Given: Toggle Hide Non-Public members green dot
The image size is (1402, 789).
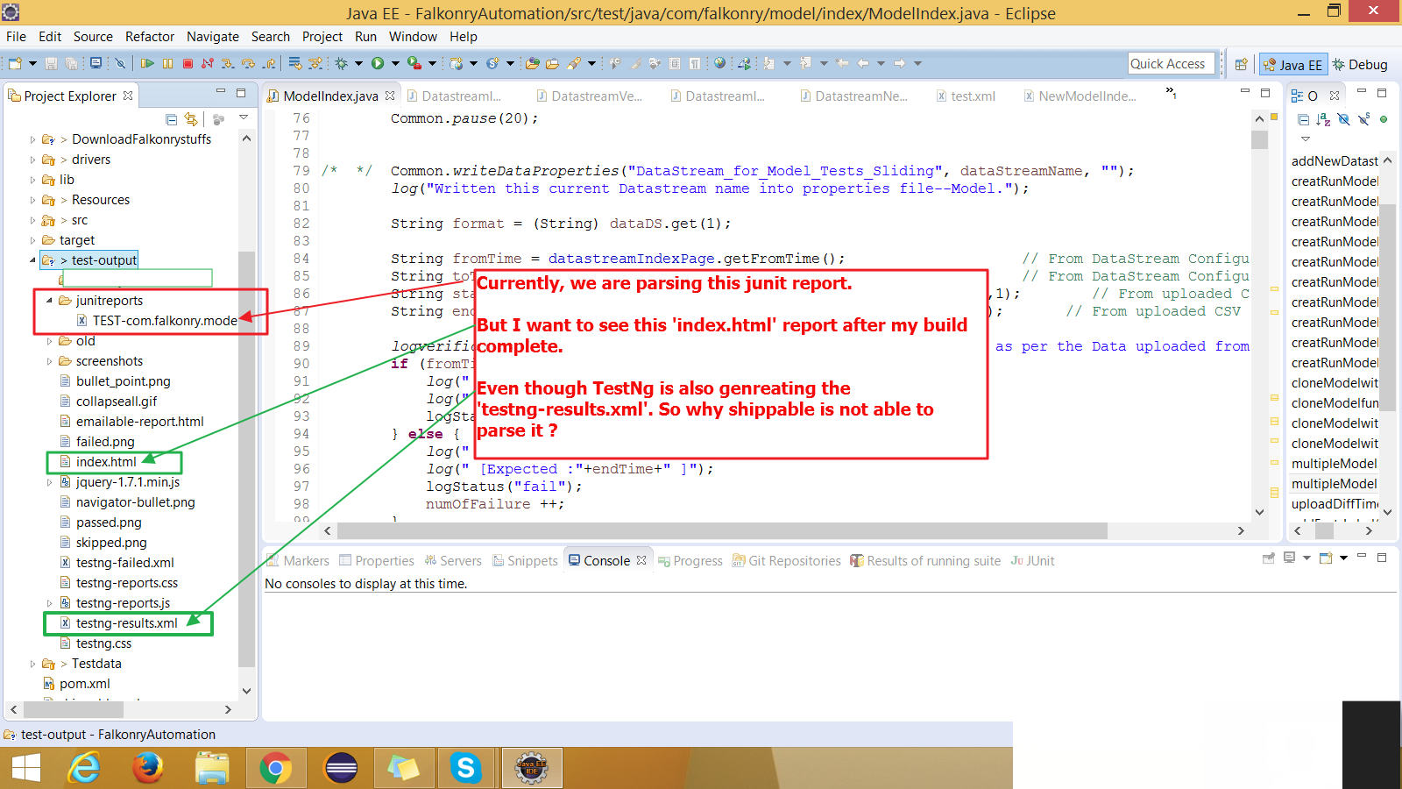Looking at the screenshot, I should coord(1384,119).
